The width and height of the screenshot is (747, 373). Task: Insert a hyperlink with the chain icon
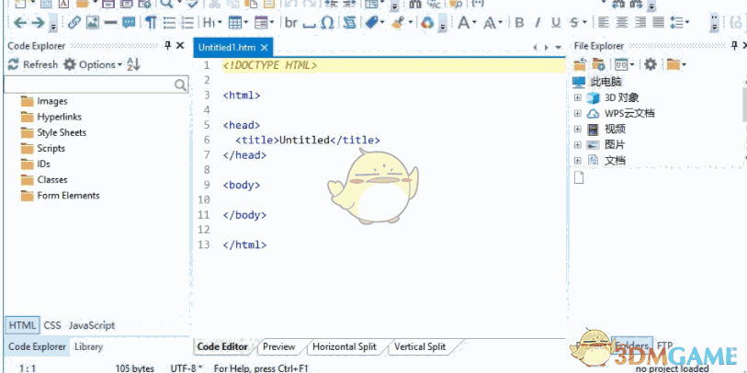[x=74, y=22]
